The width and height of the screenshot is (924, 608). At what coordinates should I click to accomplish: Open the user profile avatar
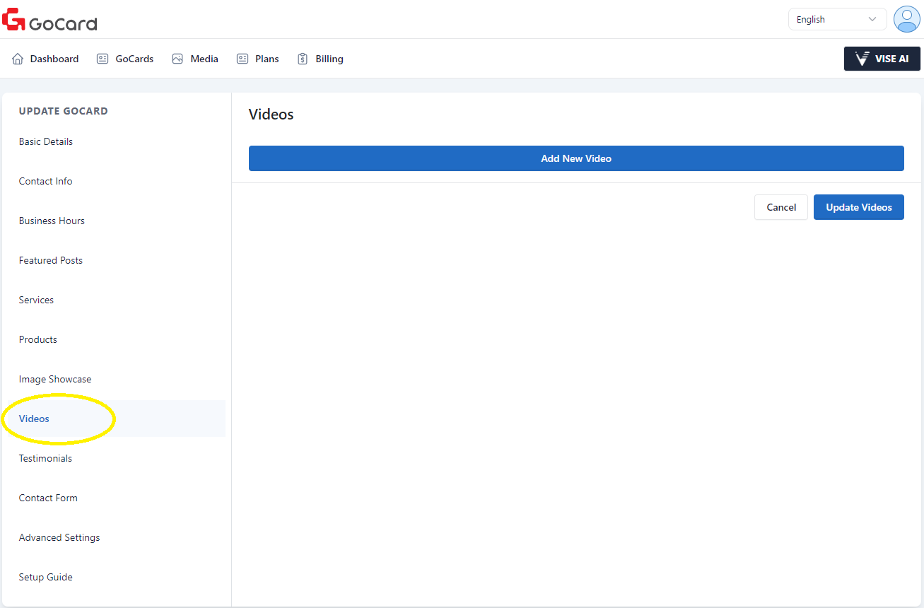pos(906,19)
